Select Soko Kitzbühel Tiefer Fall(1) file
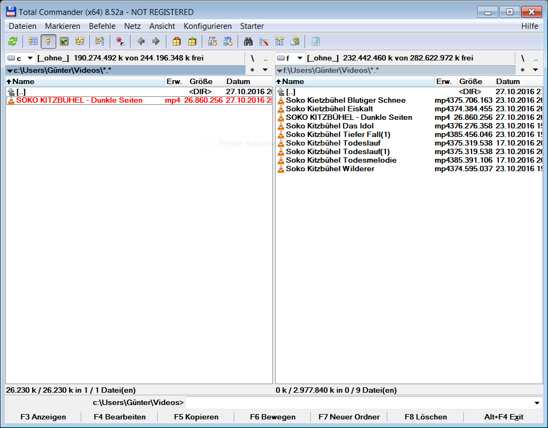 click(409, 134)
